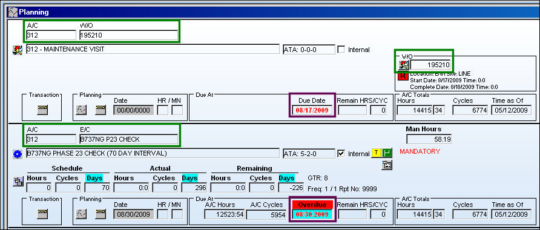Open the work order icon next to 195210
540x230 pixels.
(404, 64)
